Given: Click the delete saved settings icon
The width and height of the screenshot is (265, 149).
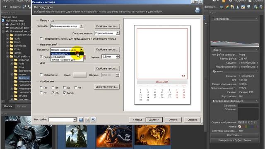Looking at the screenshot, I should (87, 120).
